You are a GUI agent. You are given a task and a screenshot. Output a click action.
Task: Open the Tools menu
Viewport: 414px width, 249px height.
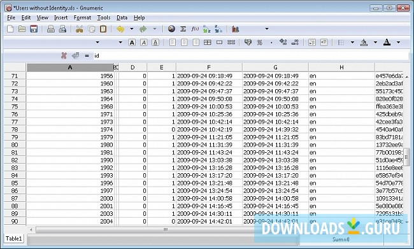(103, 18)
